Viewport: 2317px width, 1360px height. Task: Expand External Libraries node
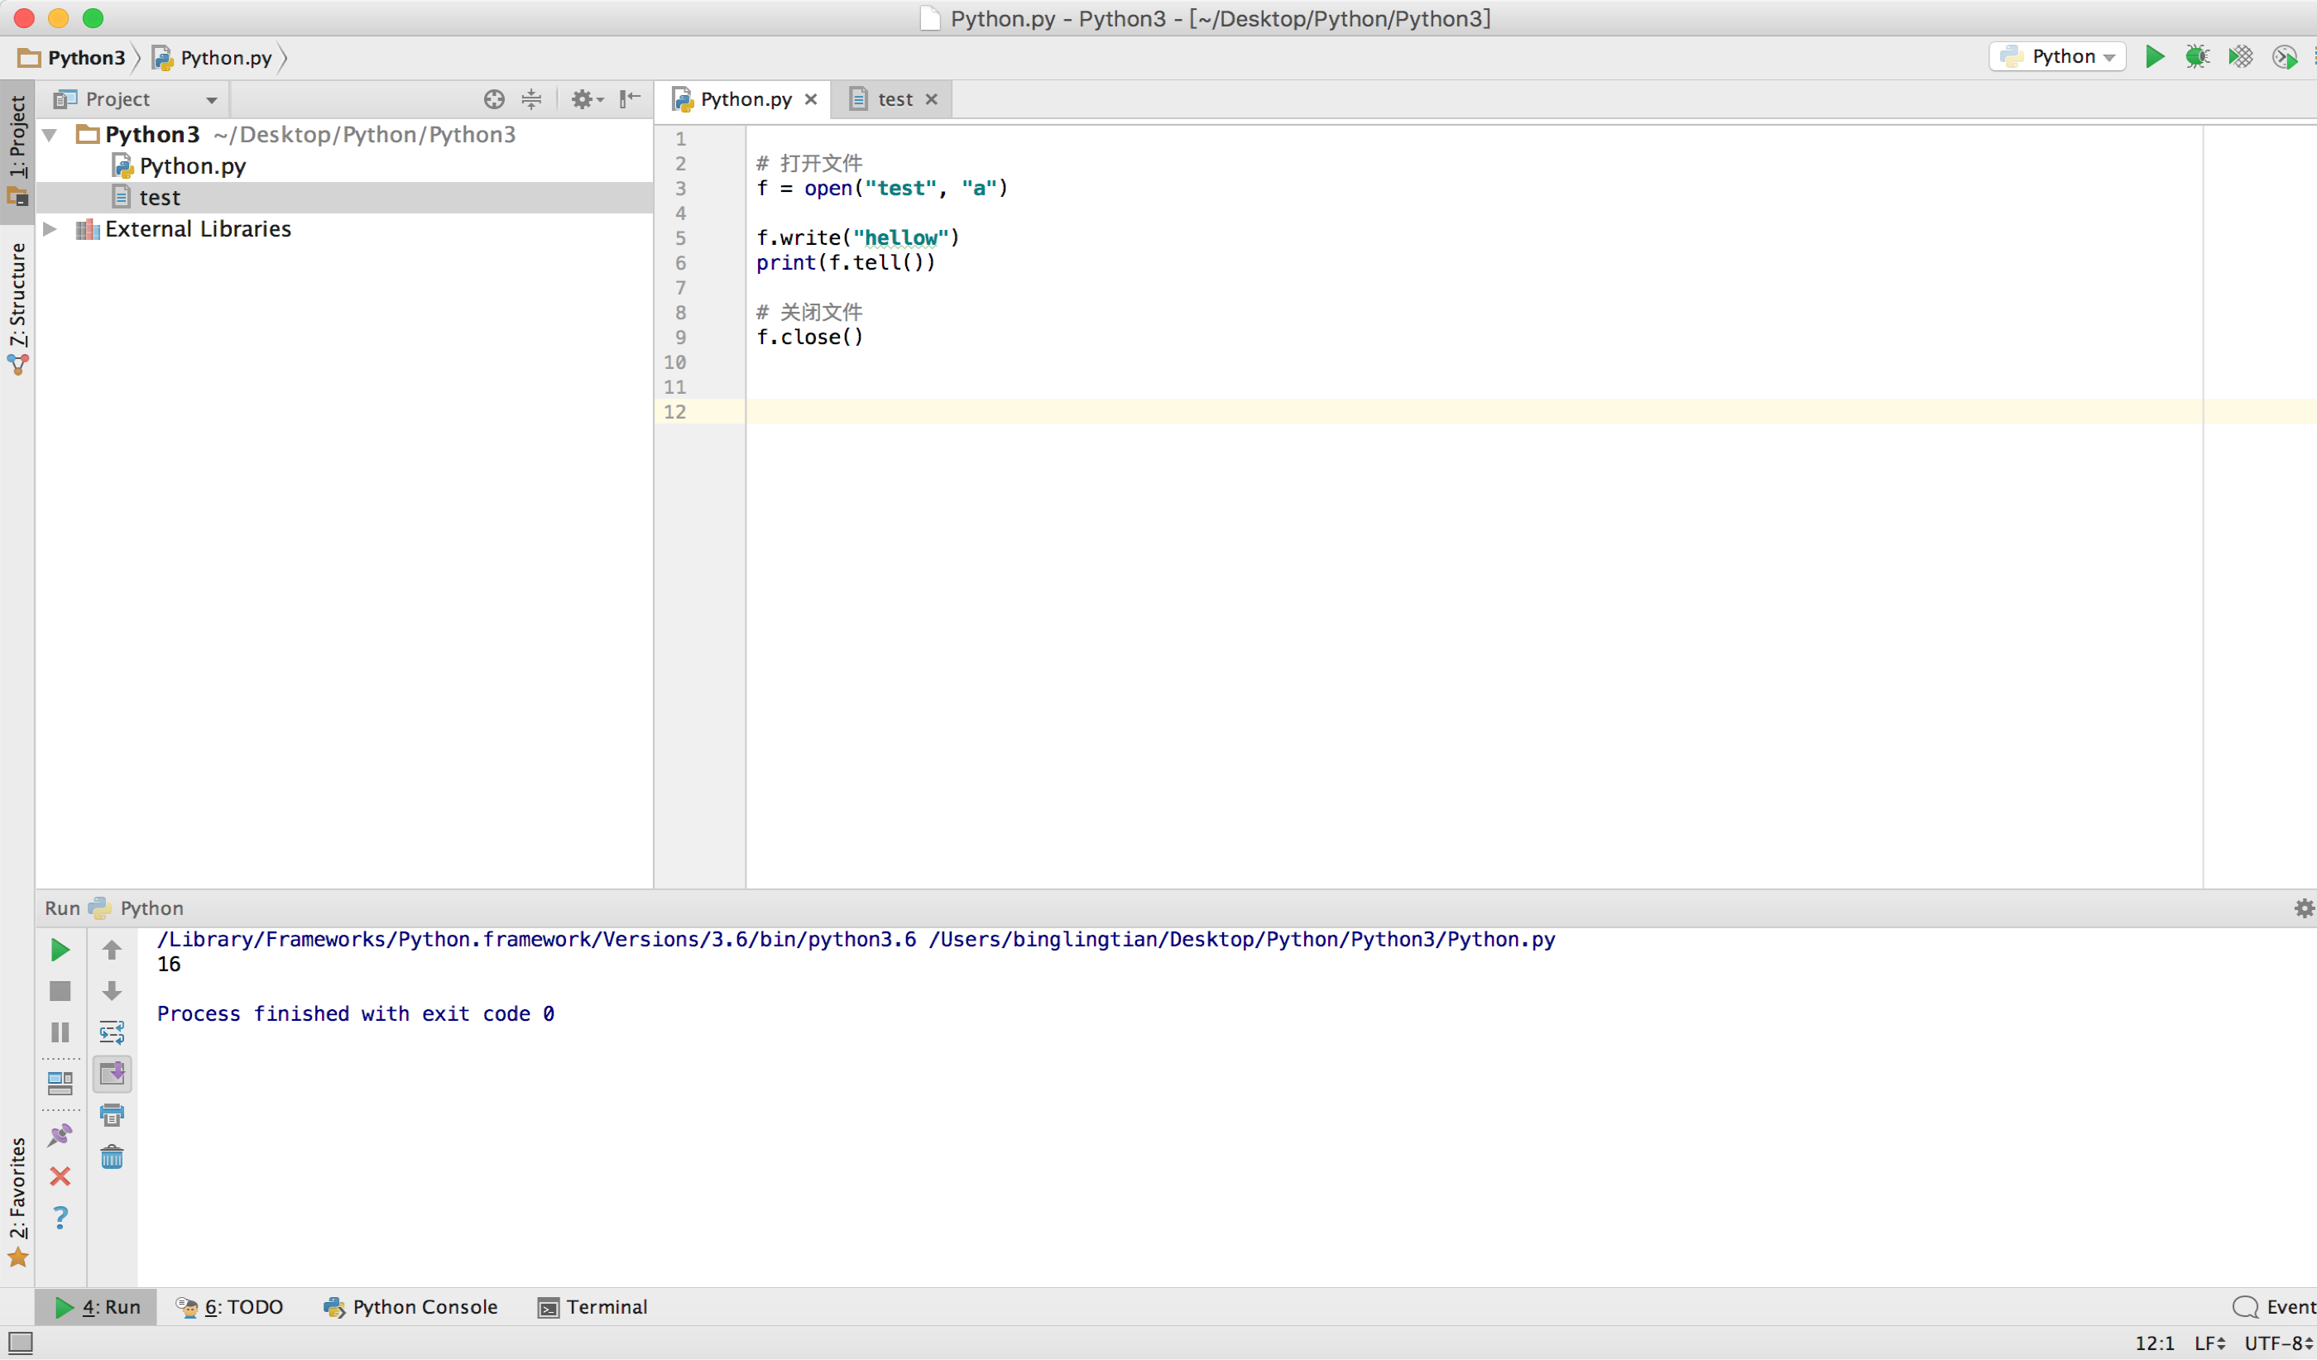click(50, 229)
